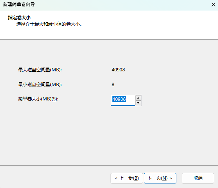This screenshot has height=188, width=218.
Task: Go to next page with 下一页(N)
Action: (x=160, y=178)
